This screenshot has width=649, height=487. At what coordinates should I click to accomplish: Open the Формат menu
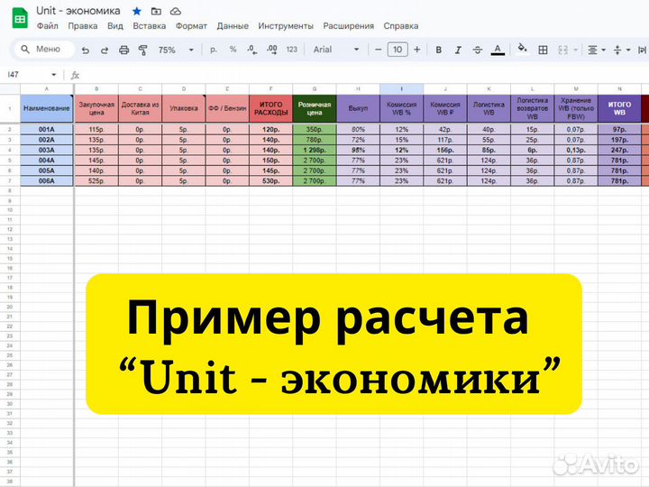[191, 25]
